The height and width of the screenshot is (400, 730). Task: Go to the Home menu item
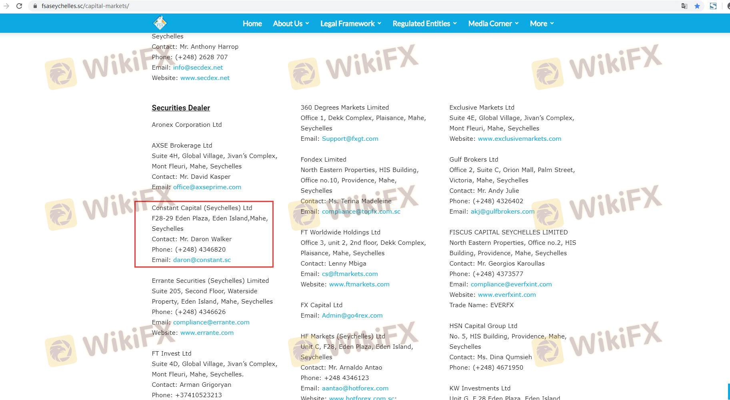[252, 24]
